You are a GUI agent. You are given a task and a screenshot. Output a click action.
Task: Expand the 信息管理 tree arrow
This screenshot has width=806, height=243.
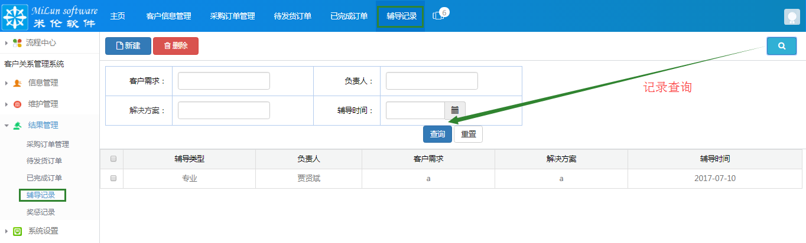pos(6,83)
